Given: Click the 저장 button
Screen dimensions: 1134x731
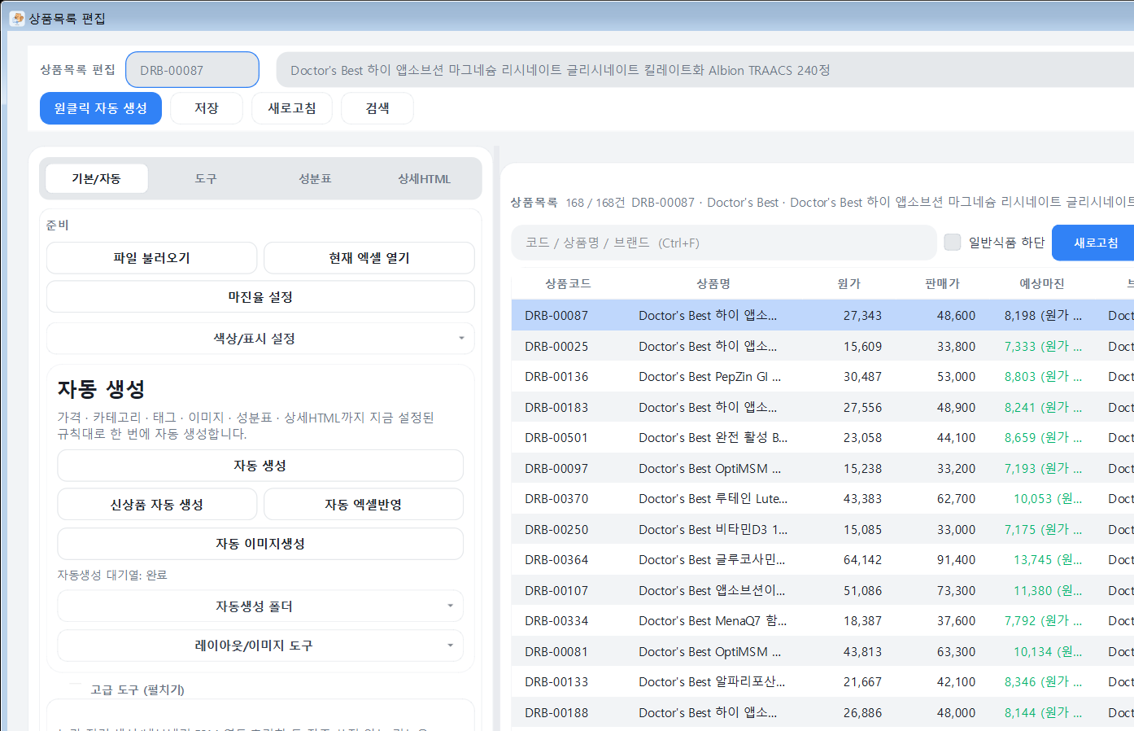Looking at the screenshot, I should (207, 108).
